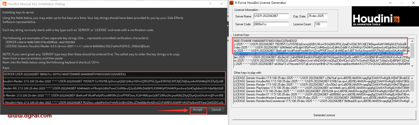The height and width of the screenshot is (125, 419).
Task: Select the first License Keys line starting 466D7D8489E
Action: coord(266,41)
